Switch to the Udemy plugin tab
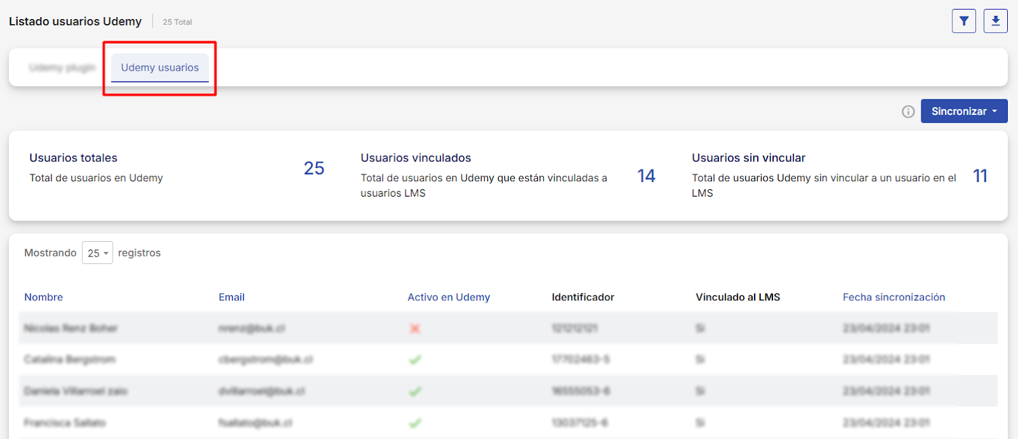Viewport: 1018px width, 439px height. [x=62, y=67]
